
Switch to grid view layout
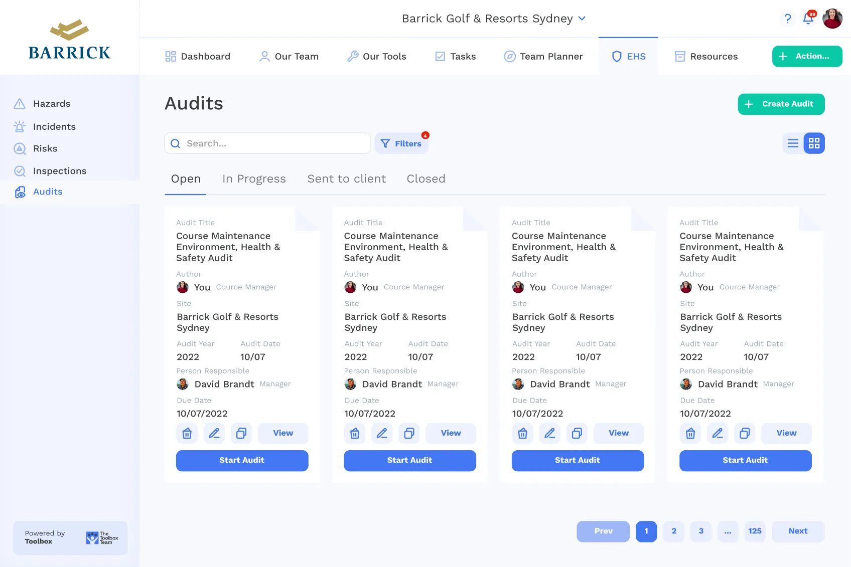click(x=814, y=143)
